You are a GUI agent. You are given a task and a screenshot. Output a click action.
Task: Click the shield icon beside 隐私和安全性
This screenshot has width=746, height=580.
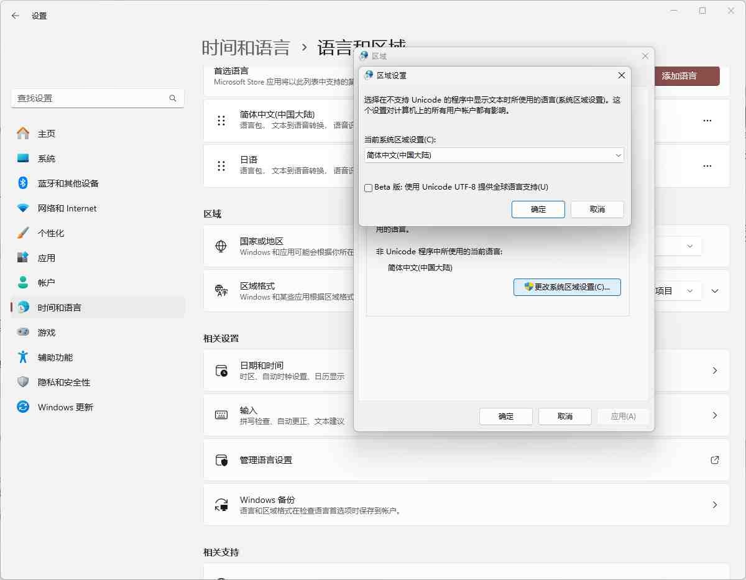click(23, 382)
